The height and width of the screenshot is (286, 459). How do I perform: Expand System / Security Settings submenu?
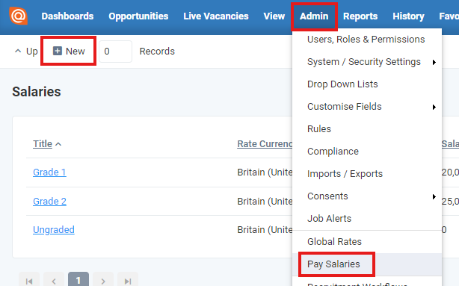pyautogui.click(x=434, y=62)
